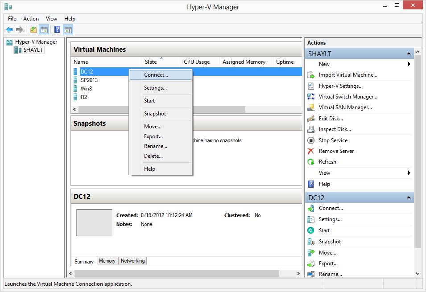Collapse the DC12 actions section
The height and width of the screenshot is (292, 426).
tap(409, 197)
